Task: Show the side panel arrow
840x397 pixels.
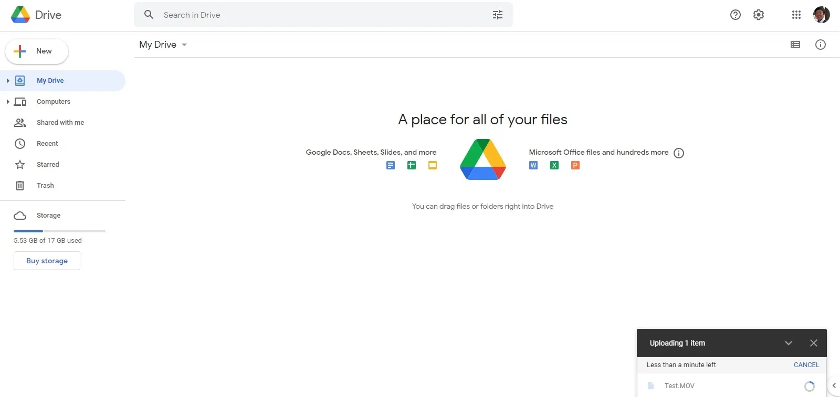Action: coord(834,385)
